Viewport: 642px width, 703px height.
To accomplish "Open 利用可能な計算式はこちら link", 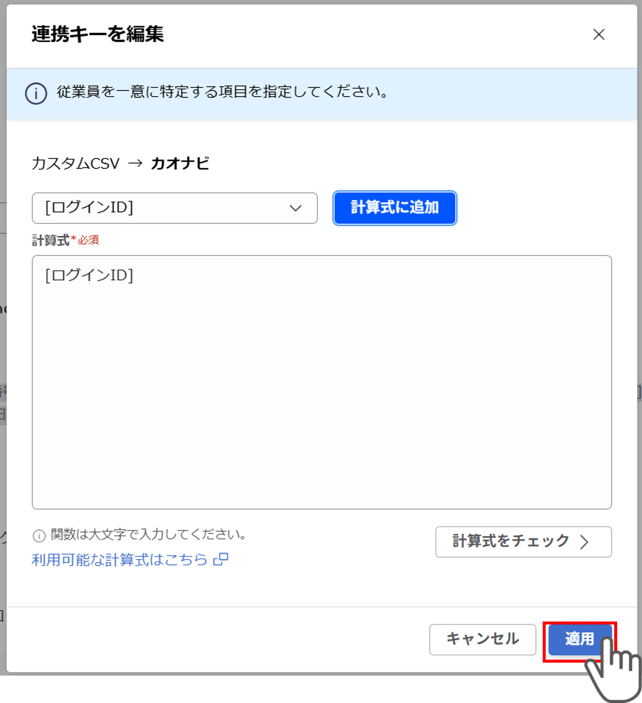I will 130,559.
